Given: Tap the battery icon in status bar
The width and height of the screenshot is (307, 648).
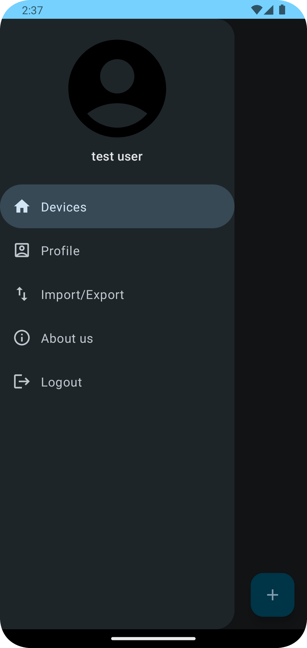Looking at the screenshot, I should [282, 10].
